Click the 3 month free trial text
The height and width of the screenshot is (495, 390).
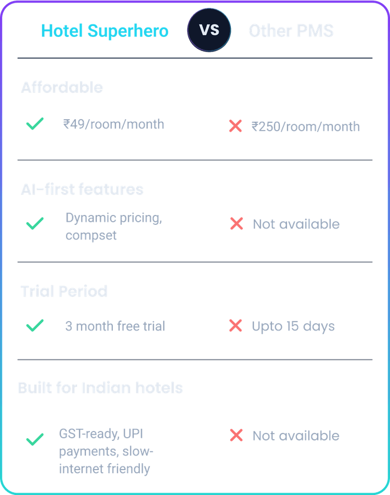pos(115,326)
